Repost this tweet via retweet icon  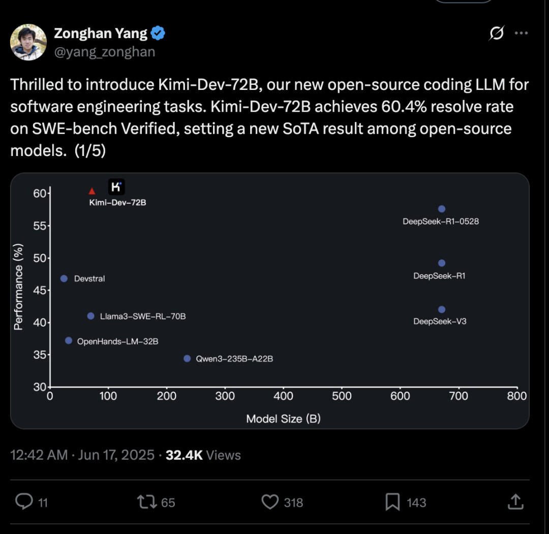click(146, 502)
